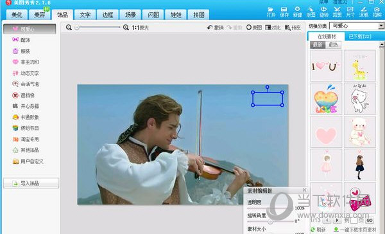Expand the 切换分类 category dropdown
Screen dimensions: 385x234
[381, 26]
